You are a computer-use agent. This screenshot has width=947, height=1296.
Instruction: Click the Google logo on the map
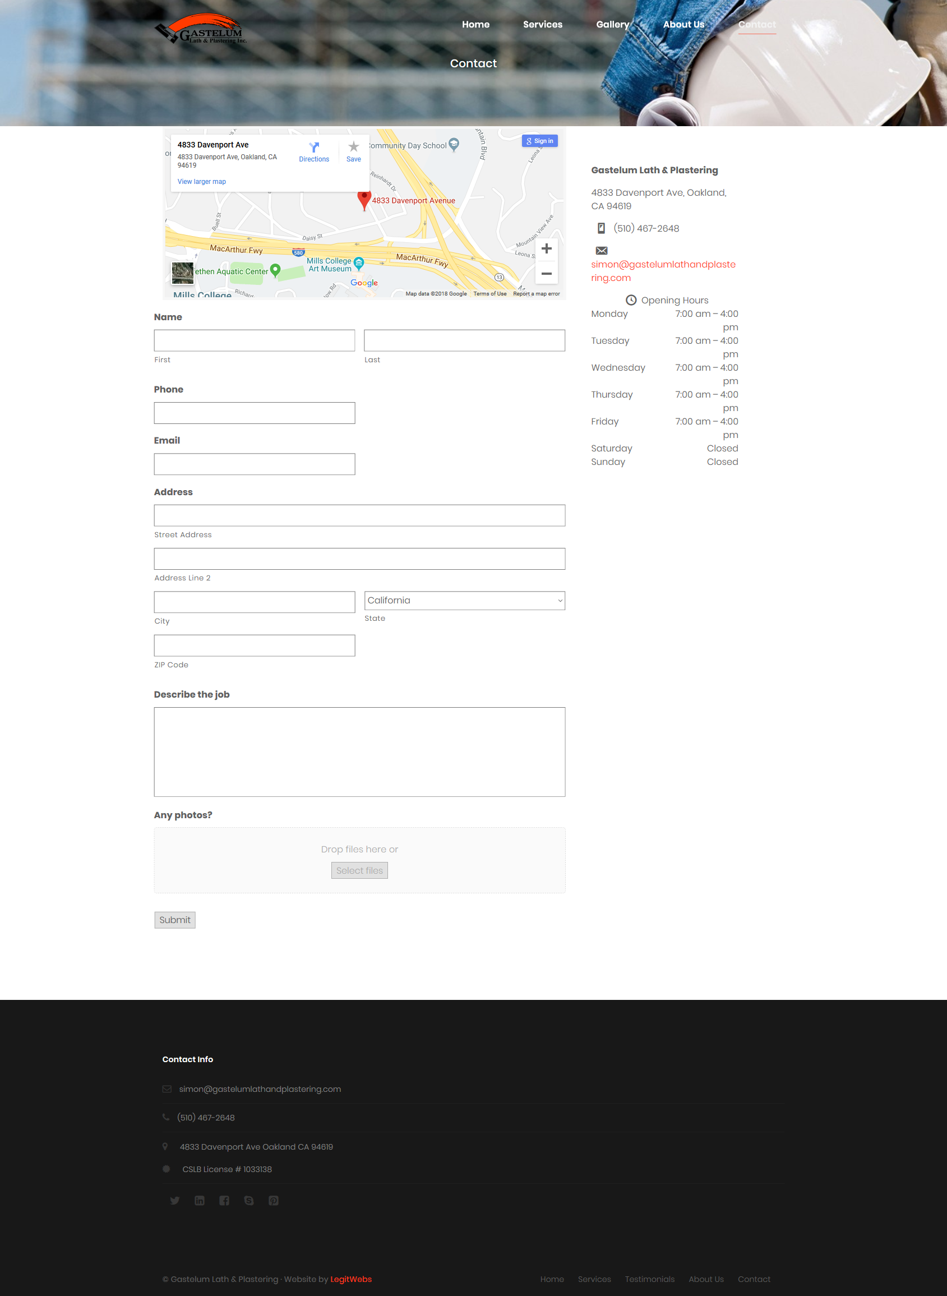(364, 283)
